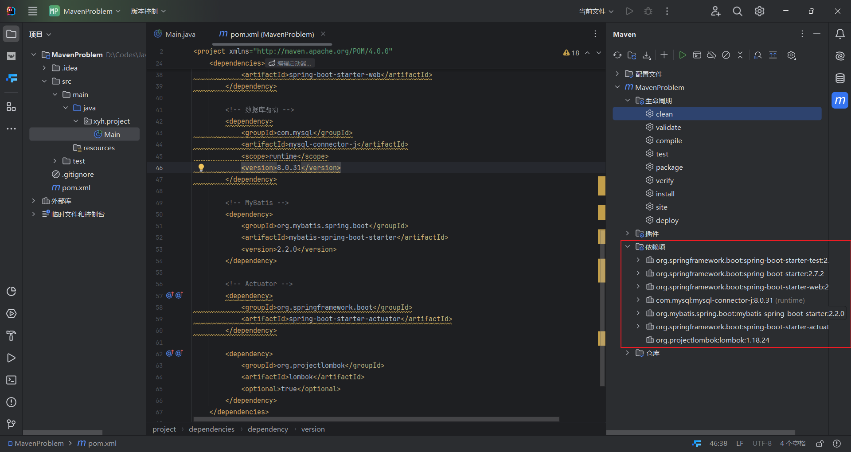Open 版本控制 dropdown menu
The height and width of the screenshot is (452, 851).
coord(148,11)
